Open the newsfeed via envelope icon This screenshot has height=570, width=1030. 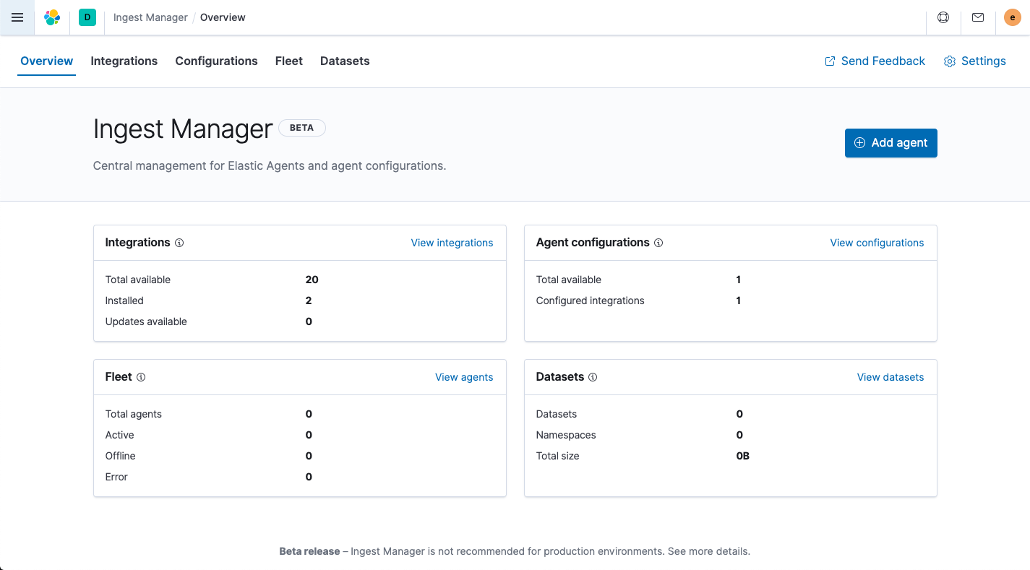[978, 17]
